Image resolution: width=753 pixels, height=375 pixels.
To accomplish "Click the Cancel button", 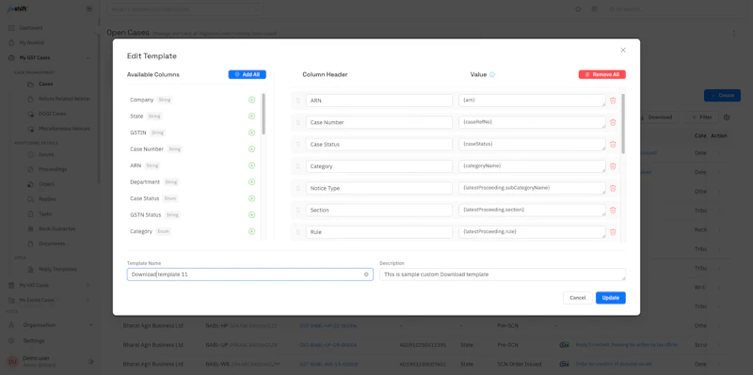I will point(578,298).
